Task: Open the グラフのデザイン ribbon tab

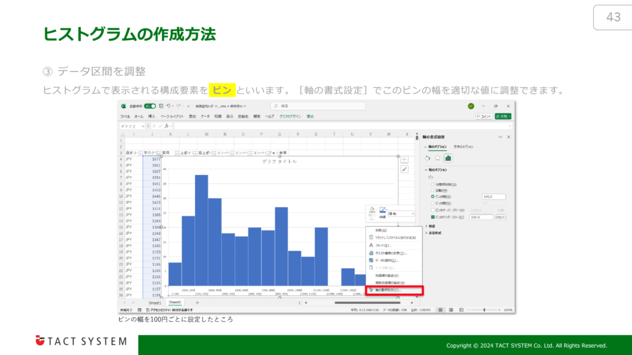Action: (290, 116)
